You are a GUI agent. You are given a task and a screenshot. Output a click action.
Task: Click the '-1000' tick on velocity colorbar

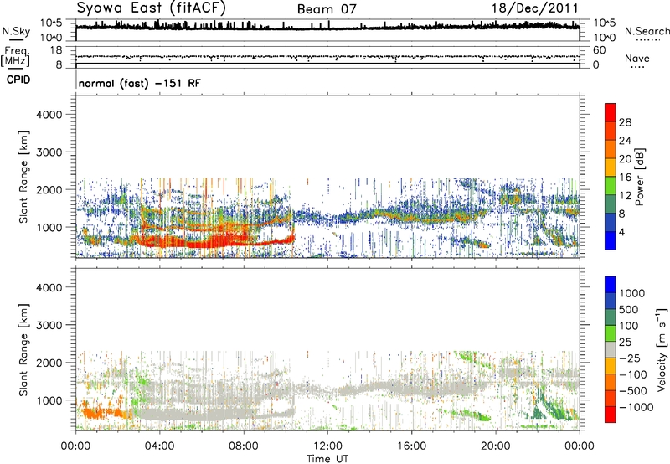pyautogui.click(x=636, y=407)
